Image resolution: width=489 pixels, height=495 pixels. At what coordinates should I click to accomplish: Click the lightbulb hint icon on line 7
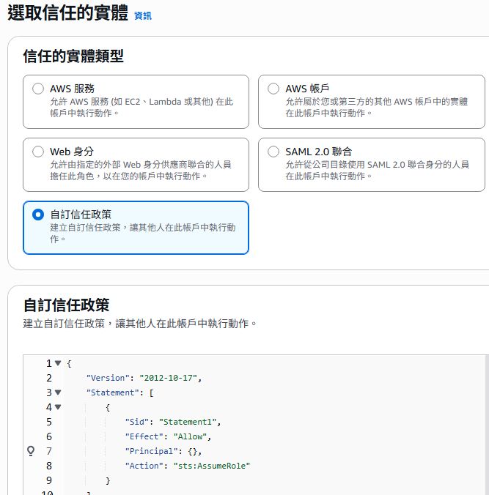[x=31, y=451]
